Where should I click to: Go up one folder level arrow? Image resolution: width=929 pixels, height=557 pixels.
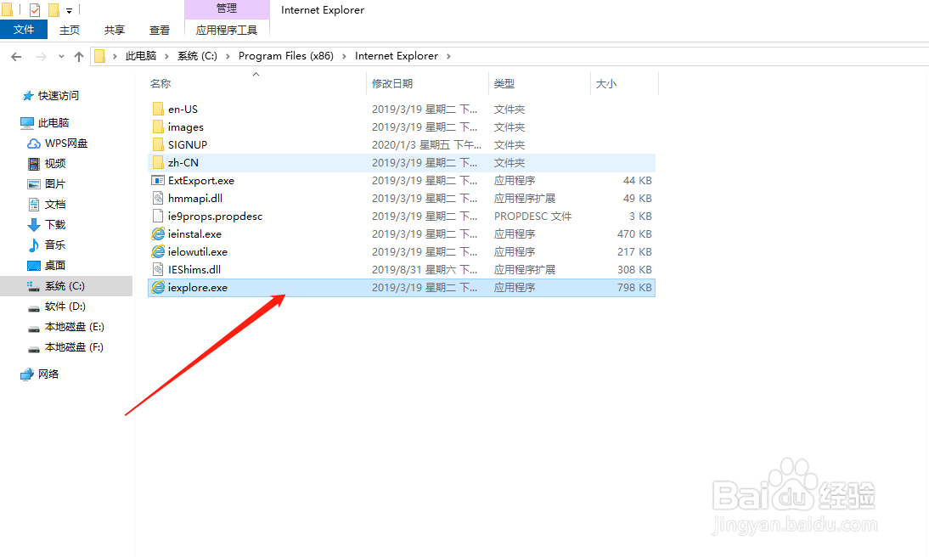point(79,57)
